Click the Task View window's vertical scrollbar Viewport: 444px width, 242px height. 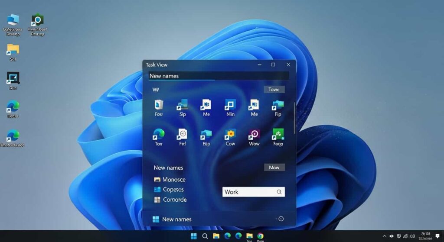tap(294, 117)
